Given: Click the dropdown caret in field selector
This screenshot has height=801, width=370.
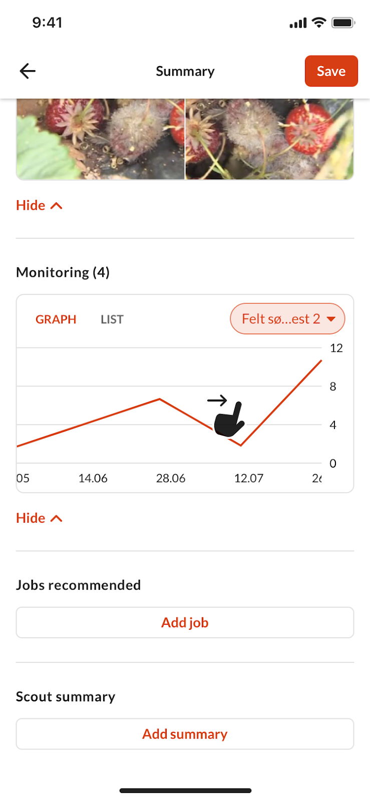Looking at the screenshot, I should tap(331, 319).
